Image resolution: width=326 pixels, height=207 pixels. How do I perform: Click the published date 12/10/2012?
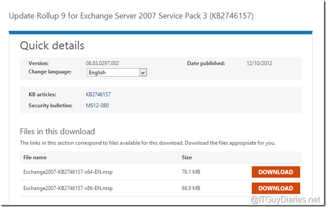pos(259,63)
